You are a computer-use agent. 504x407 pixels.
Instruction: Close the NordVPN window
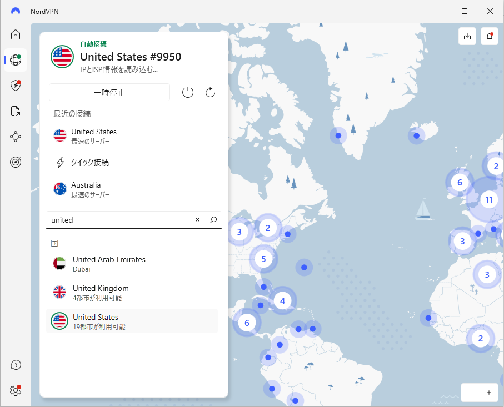click(x=490, y=11)
